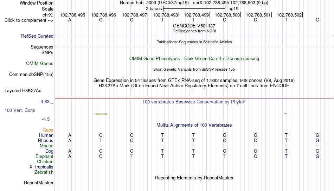This screenshot has width=334, height=191.
Task: Click the 'Click to complement -->' label
Action: click(29, 20)
